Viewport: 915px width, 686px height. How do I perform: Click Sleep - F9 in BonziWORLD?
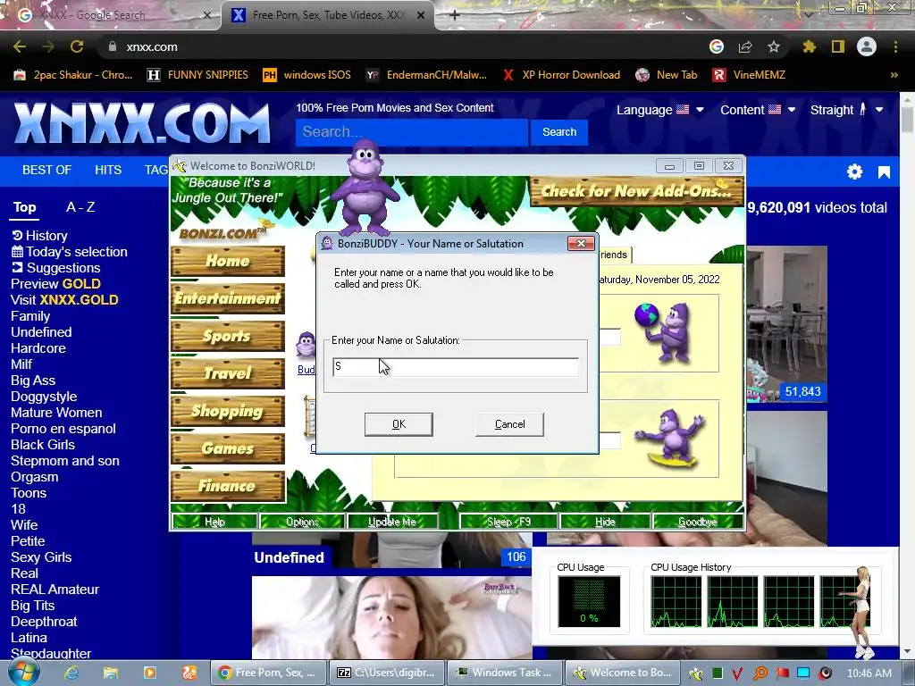click(508, 522)
